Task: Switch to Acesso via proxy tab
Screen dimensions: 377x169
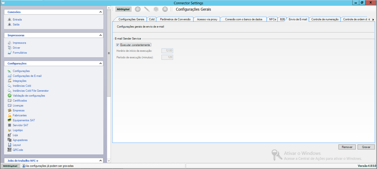Action: pyautogui.click(x=207, y=20)
